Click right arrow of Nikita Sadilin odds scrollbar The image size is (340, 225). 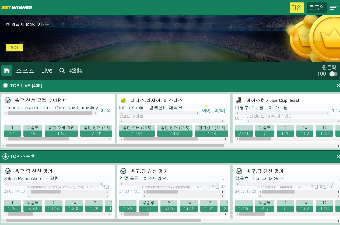[x=226, y=139]
